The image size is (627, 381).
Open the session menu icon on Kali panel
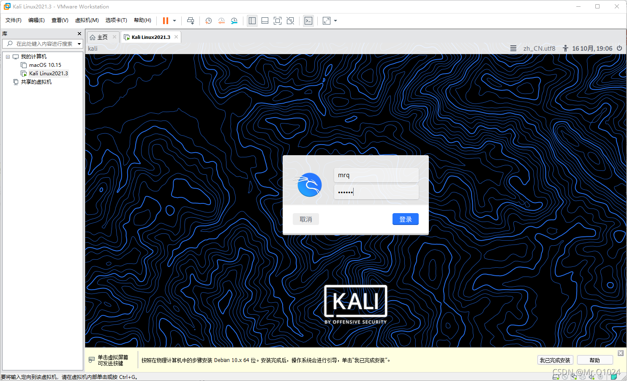[513, 48]
